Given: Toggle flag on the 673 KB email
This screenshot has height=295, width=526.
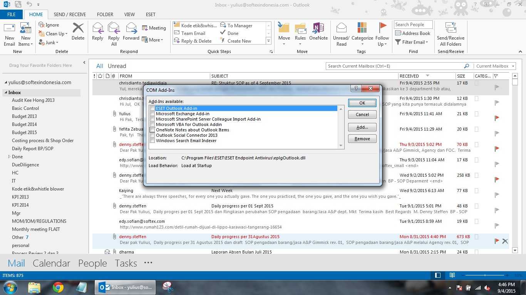Looking at the screenshot, I should pyautogui.click(x=497, y=241).
